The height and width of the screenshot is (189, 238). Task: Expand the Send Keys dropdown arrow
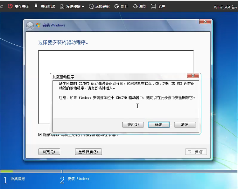pyautogui.click(x=83, y=7)
